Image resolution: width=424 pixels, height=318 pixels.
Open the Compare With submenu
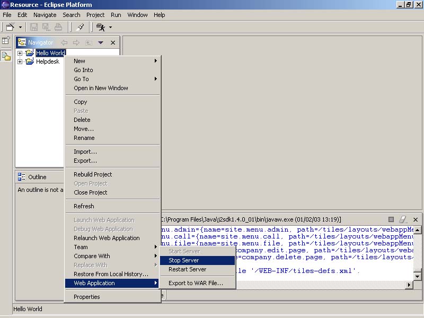click(112, 256)
